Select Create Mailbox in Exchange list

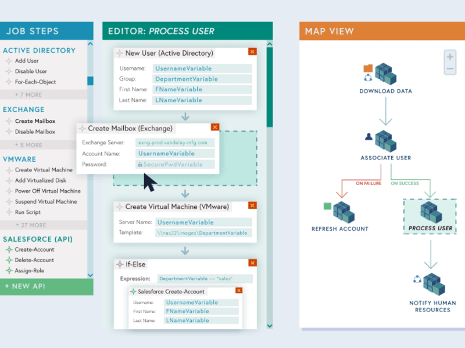tap(35, 121)
